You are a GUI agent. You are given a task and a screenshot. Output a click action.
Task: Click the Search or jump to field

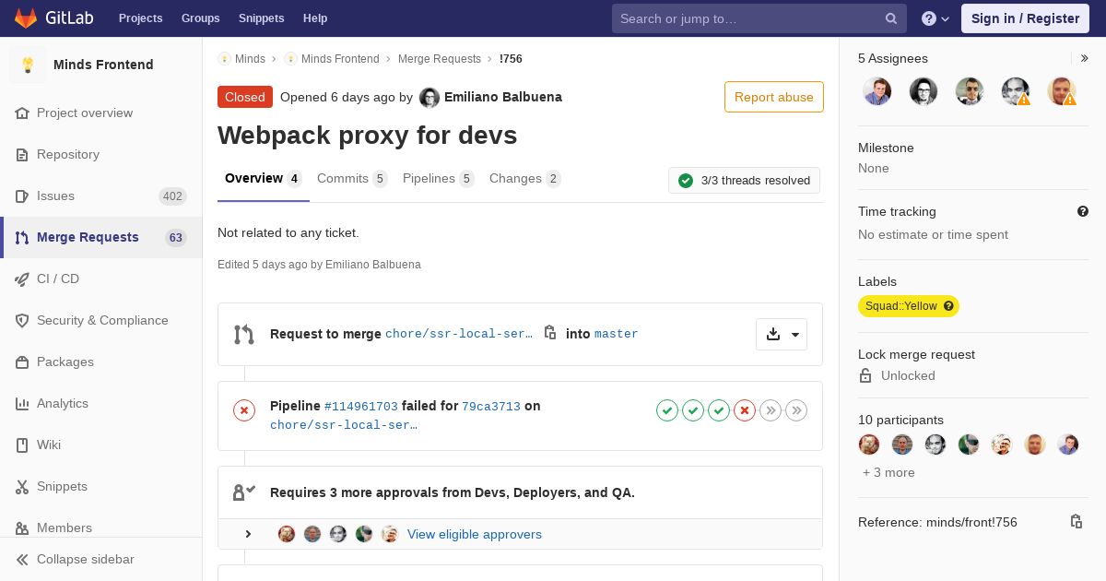tap(747, 18)
